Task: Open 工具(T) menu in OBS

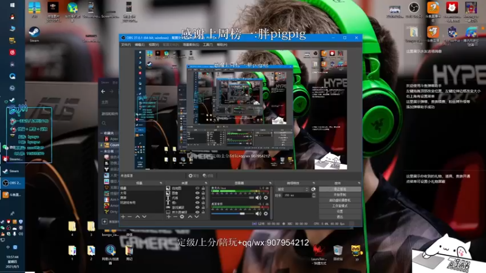Action: pyautogui.click(x=208, y=45)
